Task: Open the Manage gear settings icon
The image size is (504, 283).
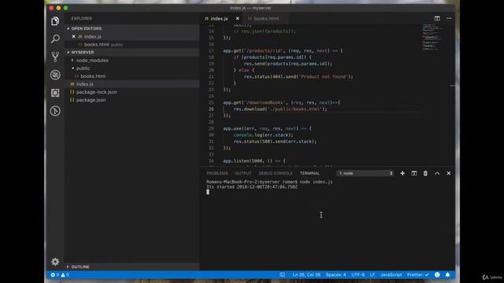Action: (55, 262)
